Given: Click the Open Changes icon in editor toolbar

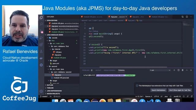Looking at the screenshot, I should pyautogui.click(x=183, y=17).
